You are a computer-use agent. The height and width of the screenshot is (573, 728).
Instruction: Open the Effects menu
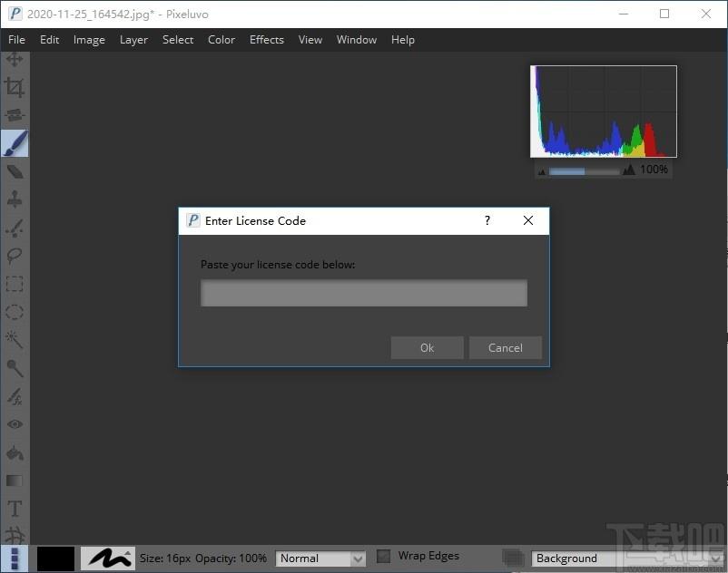(x=267, y=40)
